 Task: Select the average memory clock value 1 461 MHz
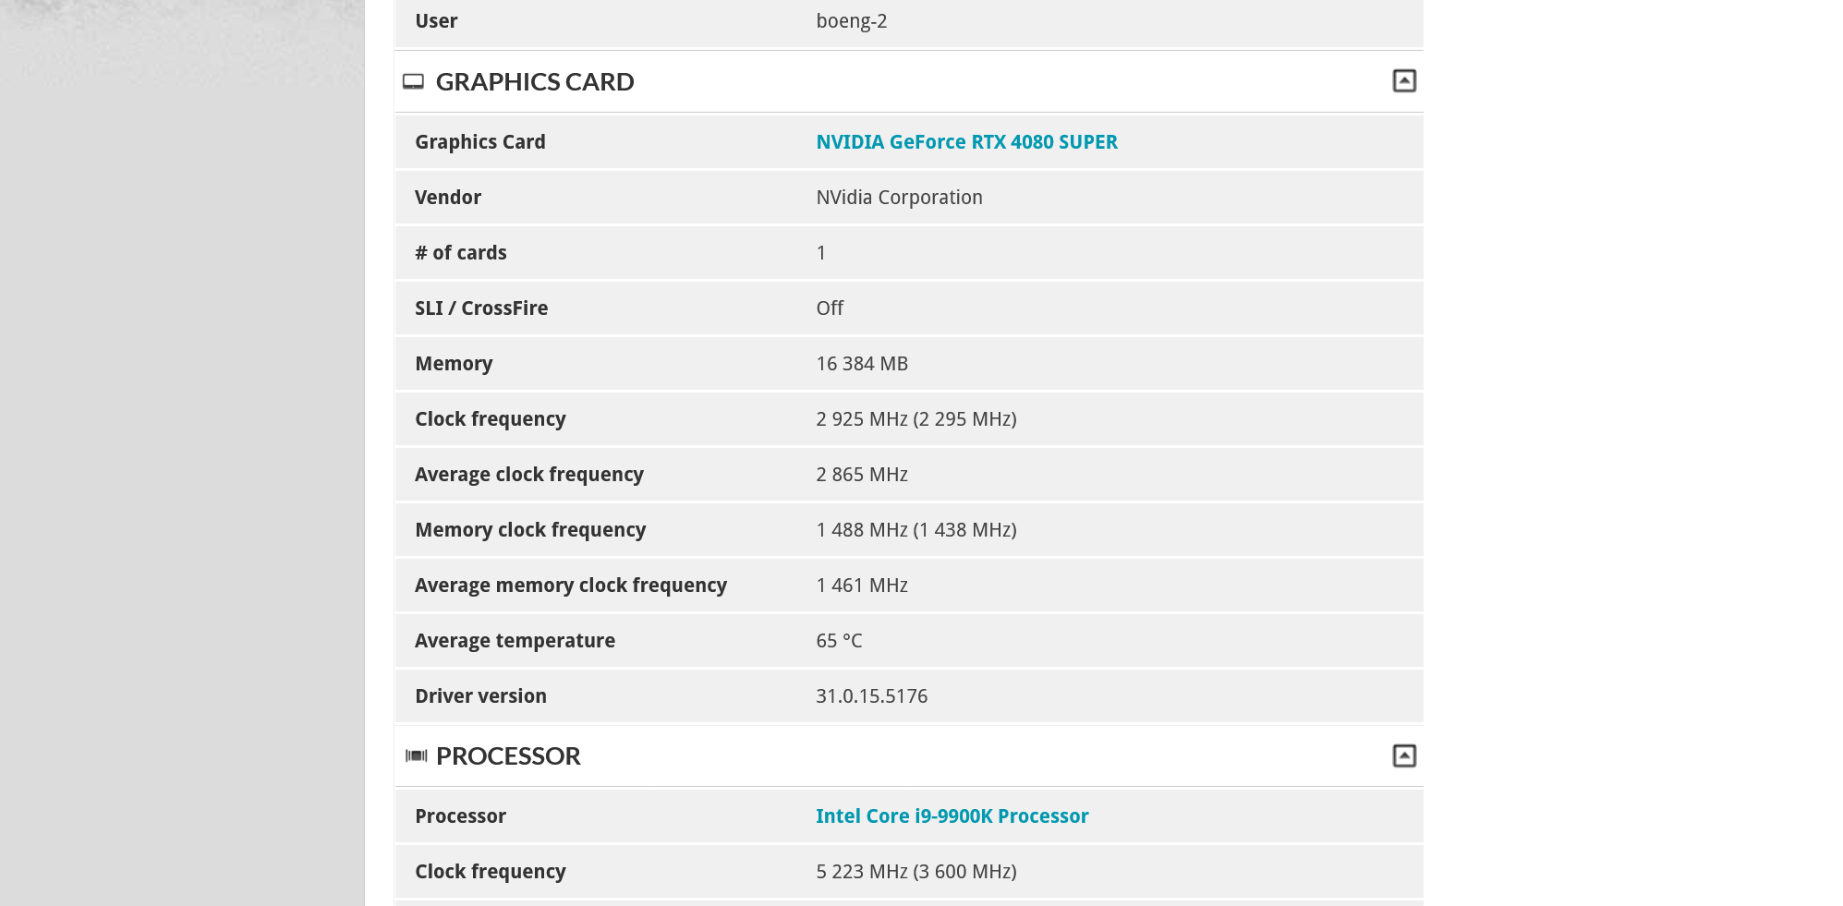[862, 586]
